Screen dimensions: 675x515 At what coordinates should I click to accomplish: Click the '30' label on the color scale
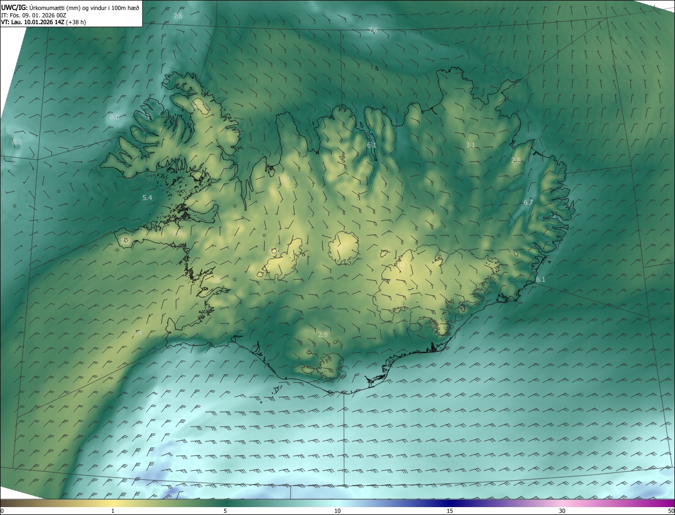click(x=562, y=511)
